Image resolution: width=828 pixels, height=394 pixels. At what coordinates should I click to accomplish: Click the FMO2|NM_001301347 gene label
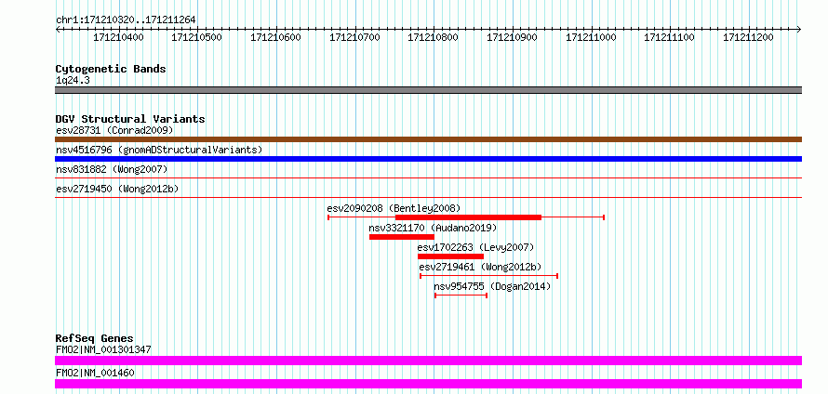103,349
